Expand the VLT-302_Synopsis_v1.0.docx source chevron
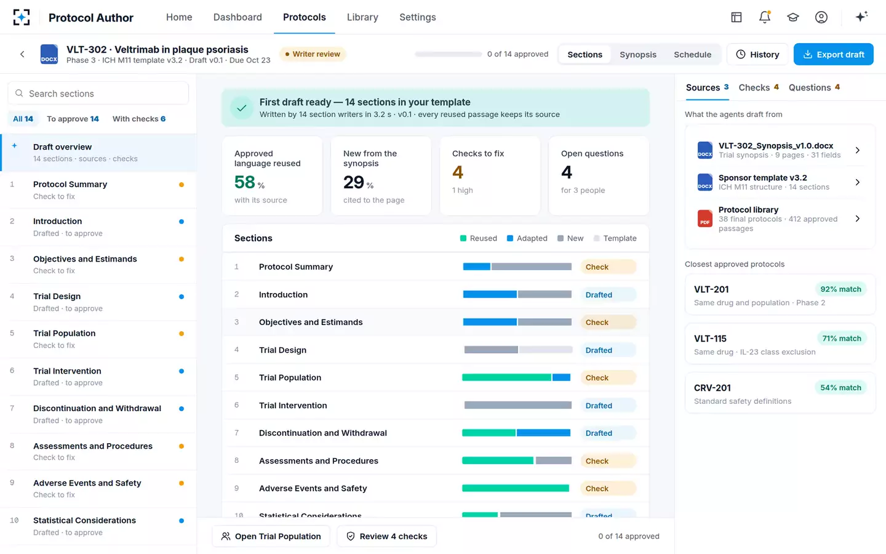Viewport: 886px width, 554px height. [x=858, y=150]
